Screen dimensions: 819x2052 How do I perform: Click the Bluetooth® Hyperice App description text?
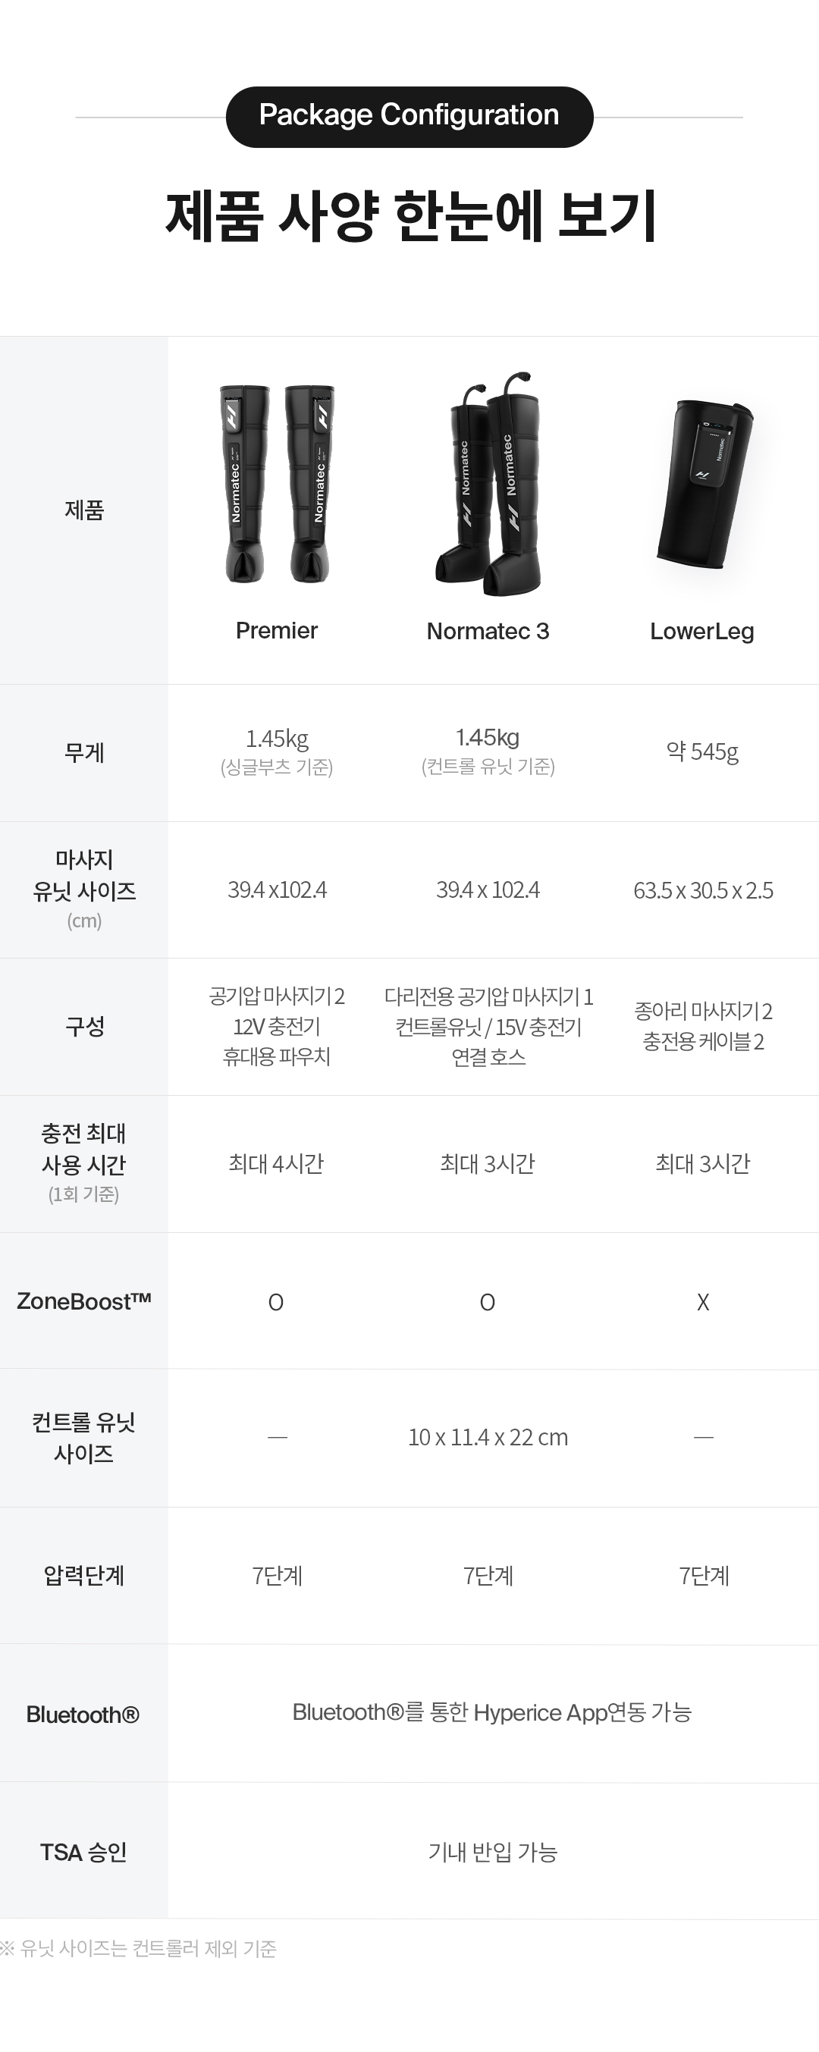(491, 1713)
